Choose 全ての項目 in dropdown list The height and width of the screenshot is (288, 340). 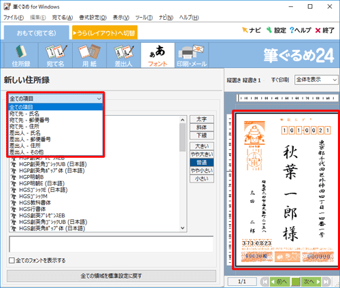(56, 107)
